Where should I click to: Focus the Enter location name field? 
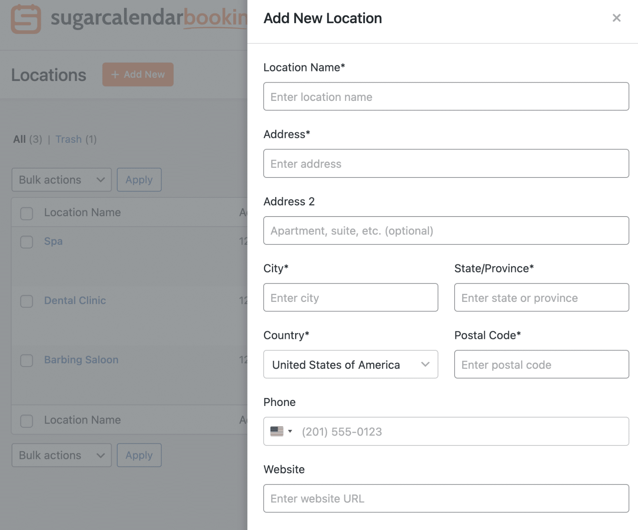tap(446, 97)
